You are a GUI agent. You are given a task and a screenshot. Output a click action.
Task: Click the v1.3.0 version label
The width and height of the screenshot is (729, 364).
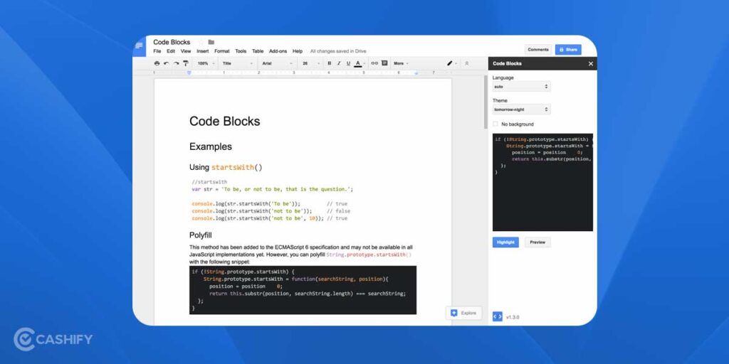[x=513, y=317]
